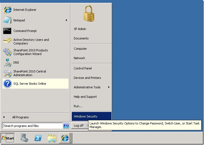Click Internet Explorer text label
This screenshot has height=145, width=204.
click(25, 10)
